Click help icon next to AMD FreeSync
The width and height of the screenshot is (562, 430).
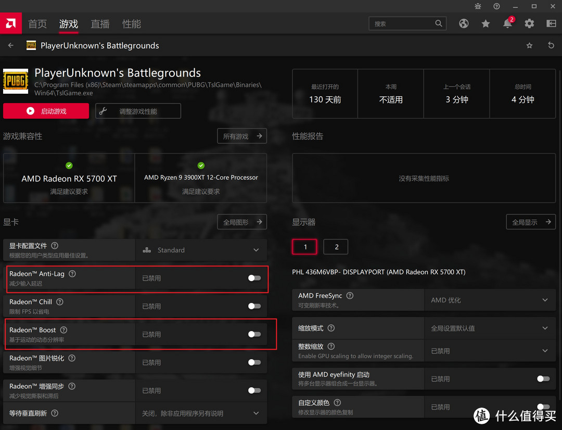[x=350, y=296]
